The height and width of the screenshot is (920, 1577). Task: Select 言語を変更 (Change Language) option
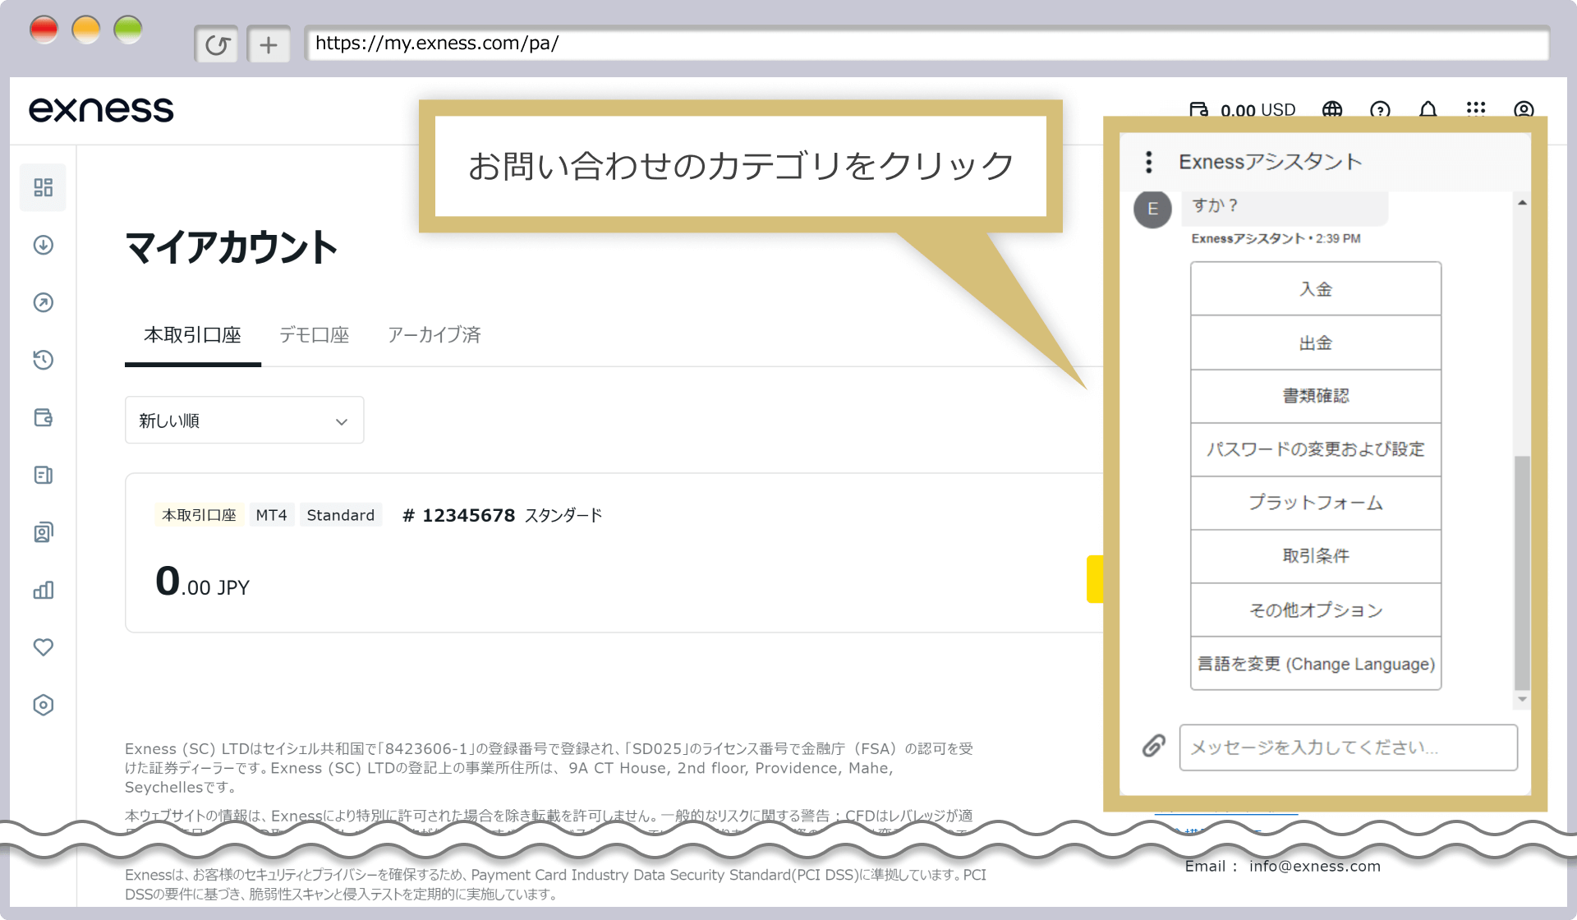pos(1316,664)
